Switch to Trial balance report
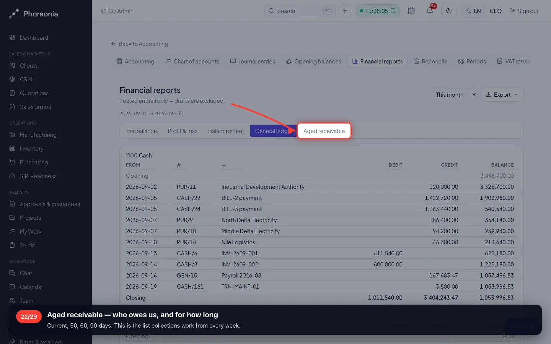 coord(141,131)
